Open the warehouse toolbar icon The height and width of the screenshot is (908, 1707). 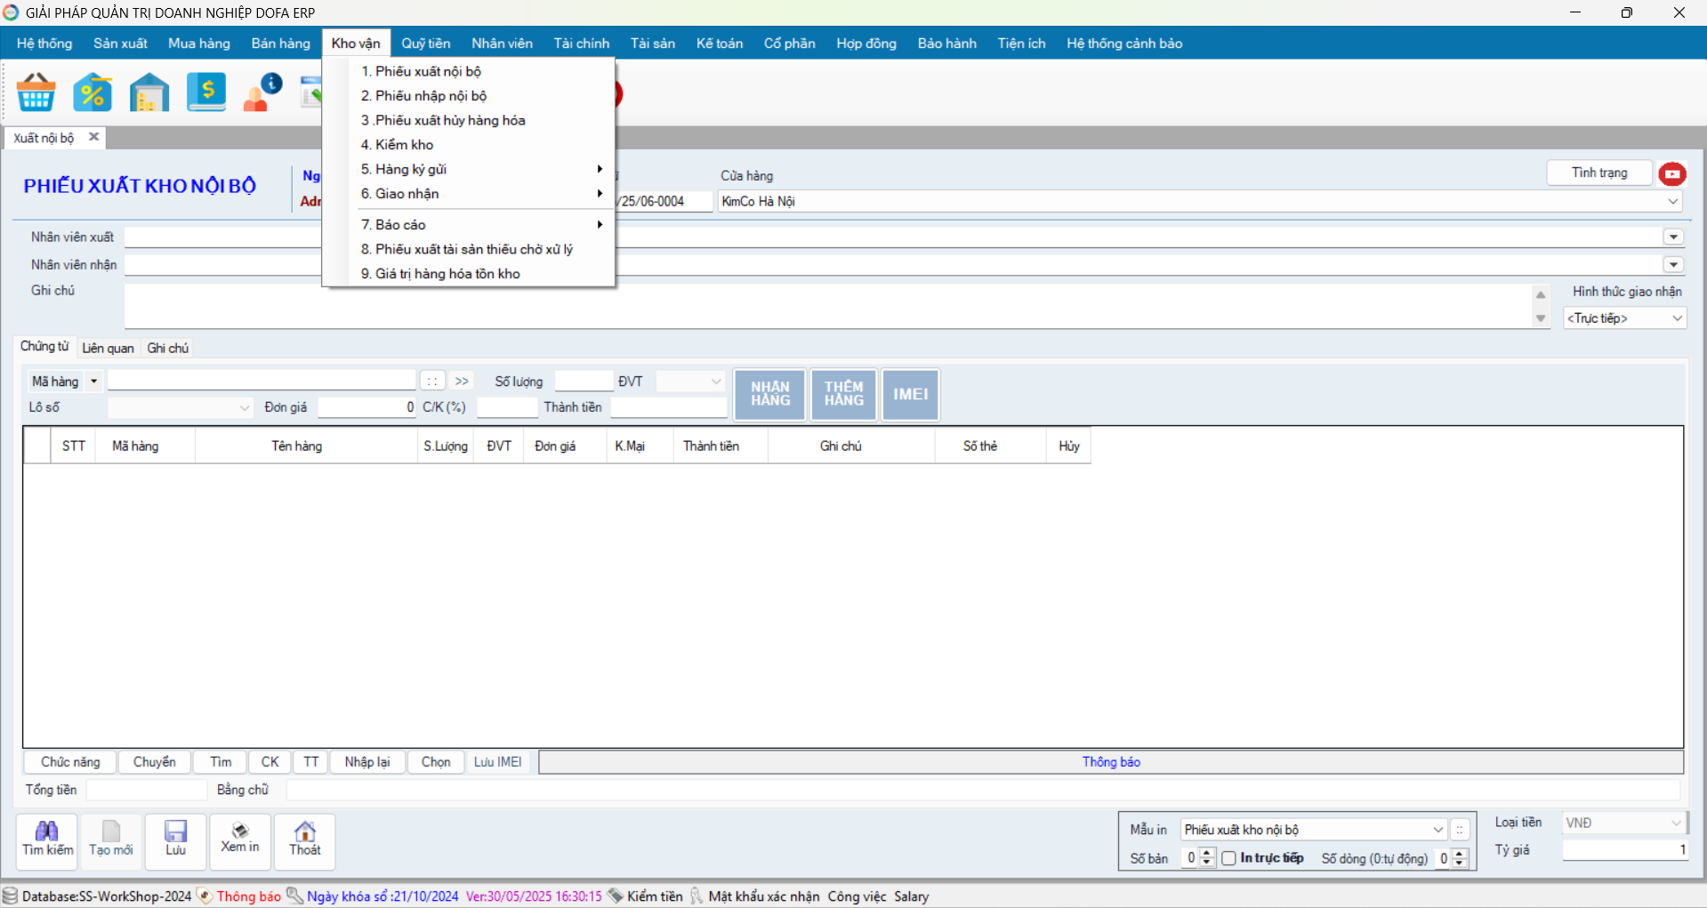(x=149, y=92)
